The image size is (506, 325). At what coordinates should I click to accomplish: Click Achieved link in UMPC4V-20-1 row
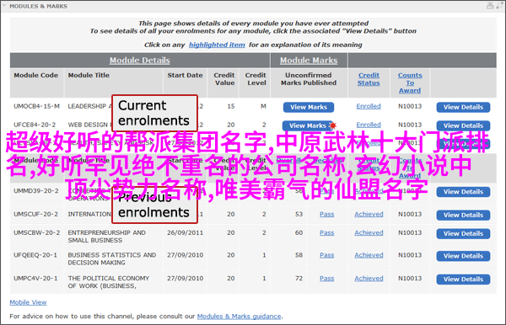(369, 279)
